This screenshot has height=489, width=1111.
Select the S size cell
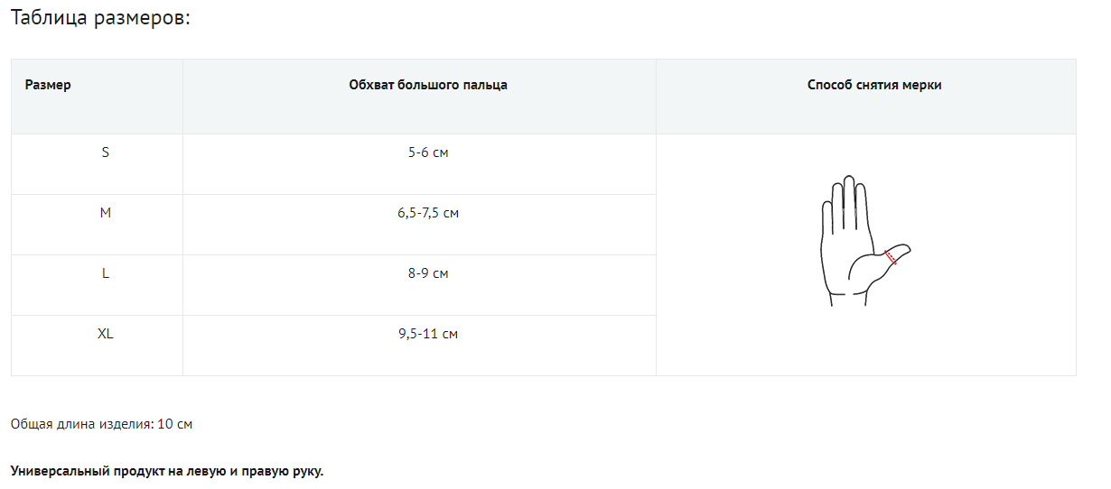[106, 152]
